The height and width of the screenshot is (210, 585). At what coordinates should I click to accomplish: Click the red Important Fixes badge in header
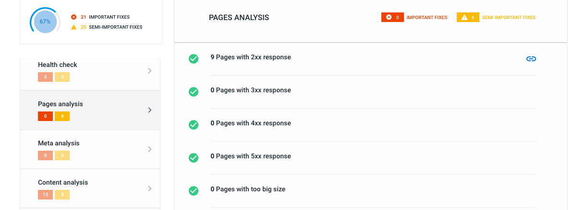[392, 18]
